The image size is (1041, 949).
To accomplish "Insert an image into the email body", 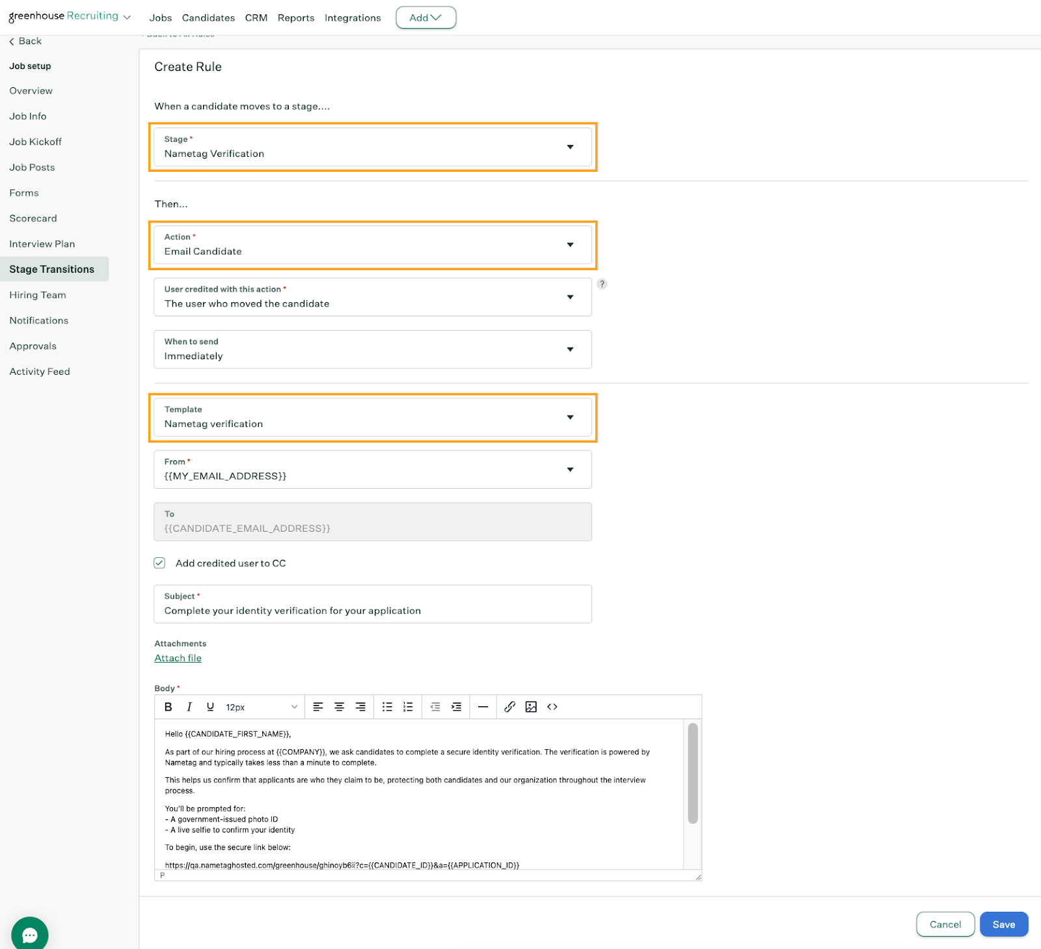I will pos(531,707).
